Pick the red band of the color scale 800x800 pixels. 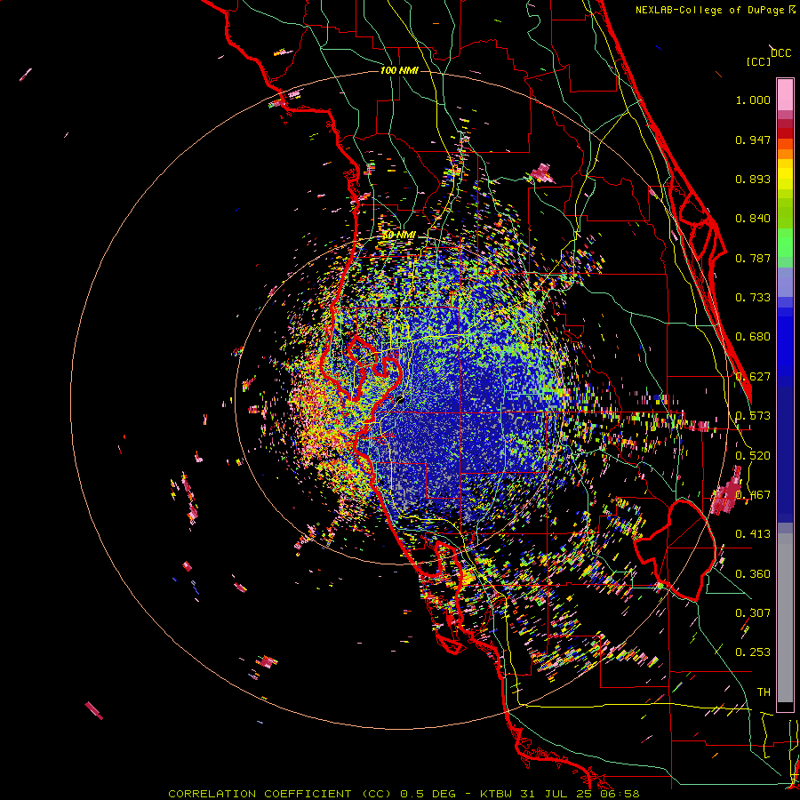(785, 133)
